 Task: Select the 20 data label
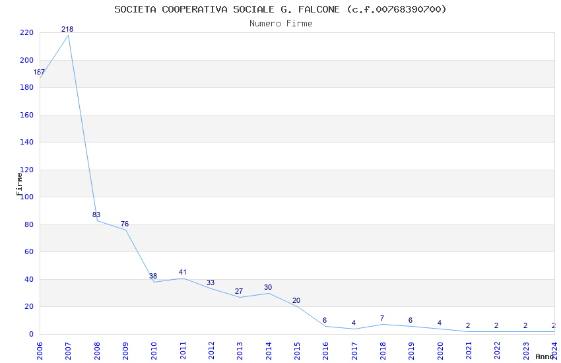coord(296,300)
